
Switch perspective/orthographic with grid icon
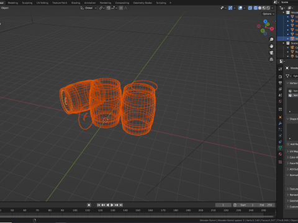(x=271, y=59)
